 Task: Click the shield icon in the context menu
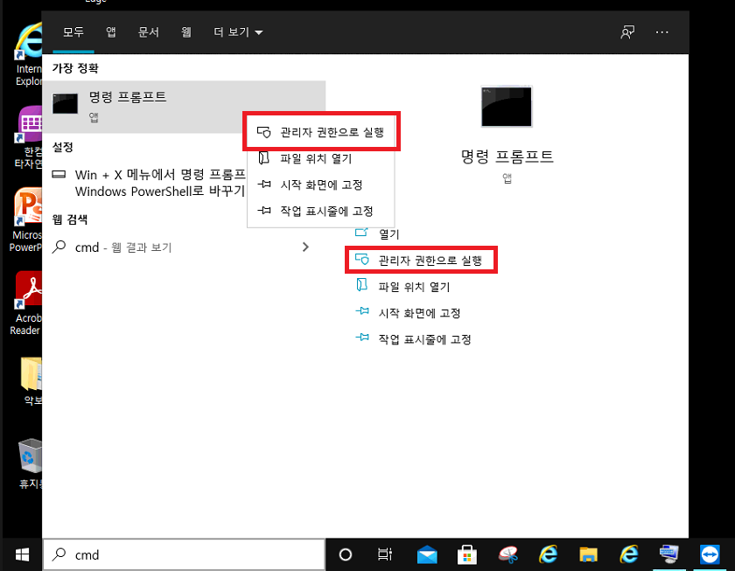264,132
